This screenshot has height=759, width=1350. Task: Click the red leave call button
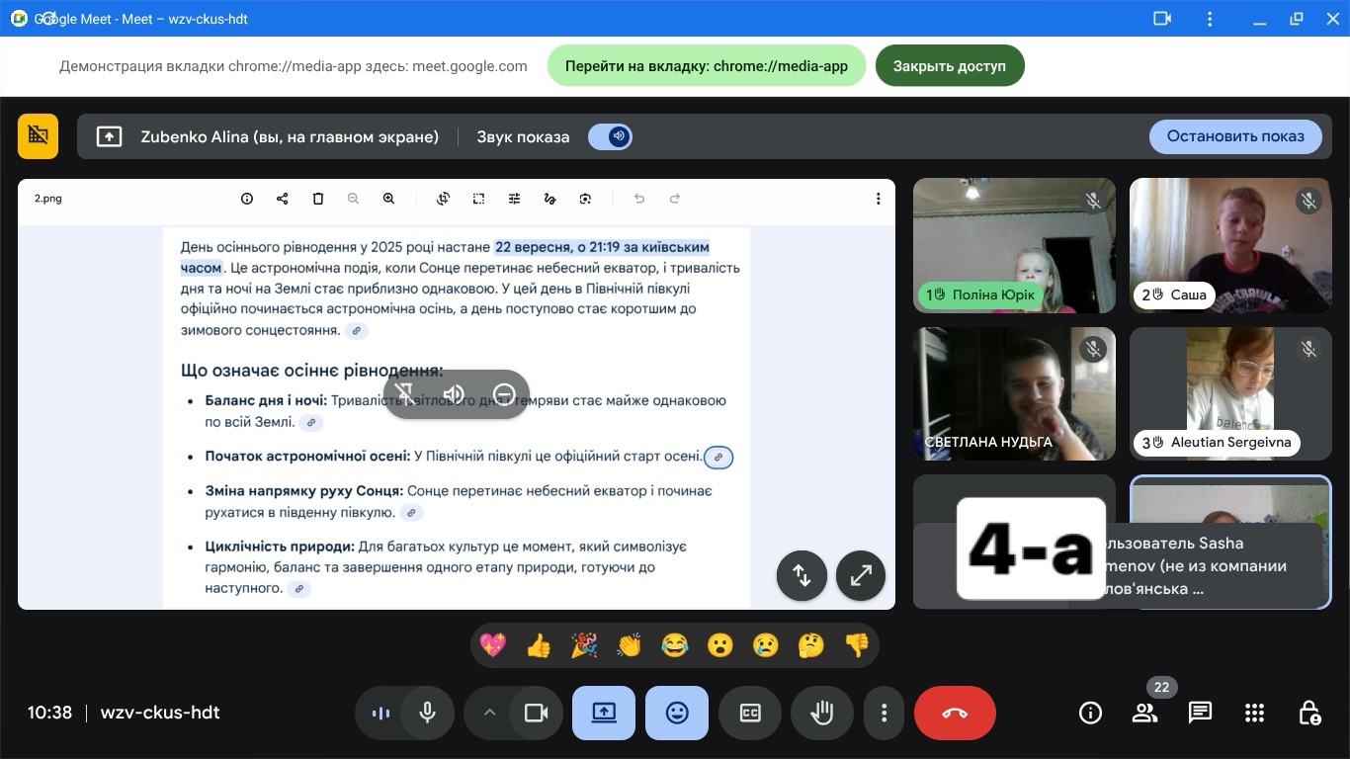[955, 713]
